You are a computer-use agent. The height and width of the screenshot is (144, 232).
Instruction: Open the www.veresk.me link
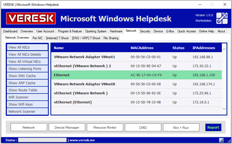(x=82, y=140)
